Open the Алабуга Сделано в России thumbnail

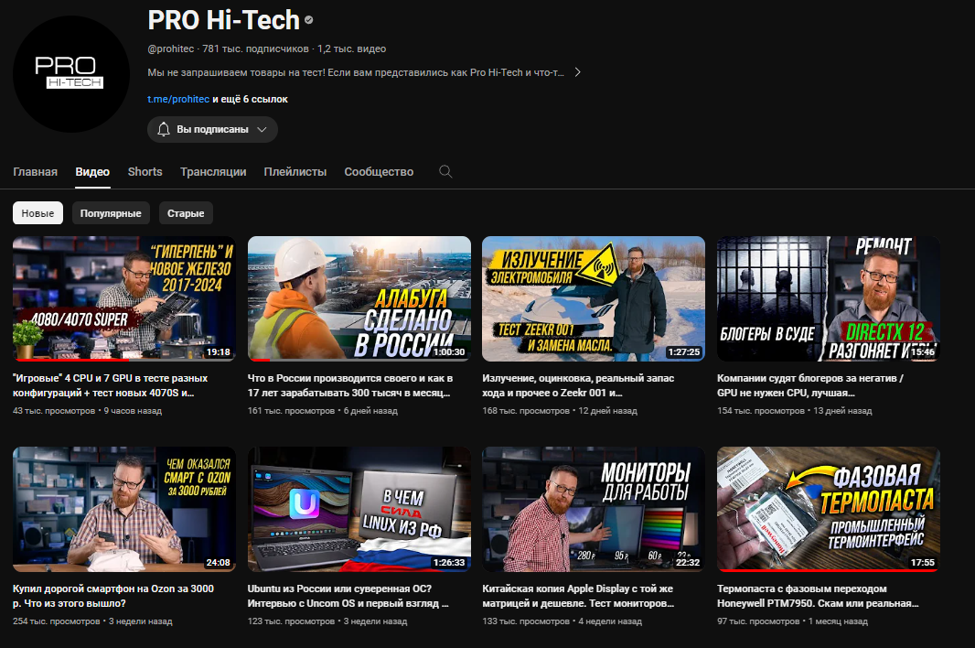[x=359, y=298]
